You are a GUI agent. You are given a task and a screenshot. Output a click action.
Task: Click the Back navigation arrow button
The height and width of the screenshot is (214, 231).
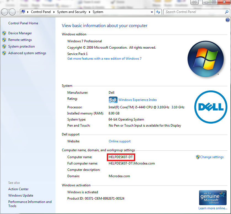pyautogui.click(x=5, y=12)
